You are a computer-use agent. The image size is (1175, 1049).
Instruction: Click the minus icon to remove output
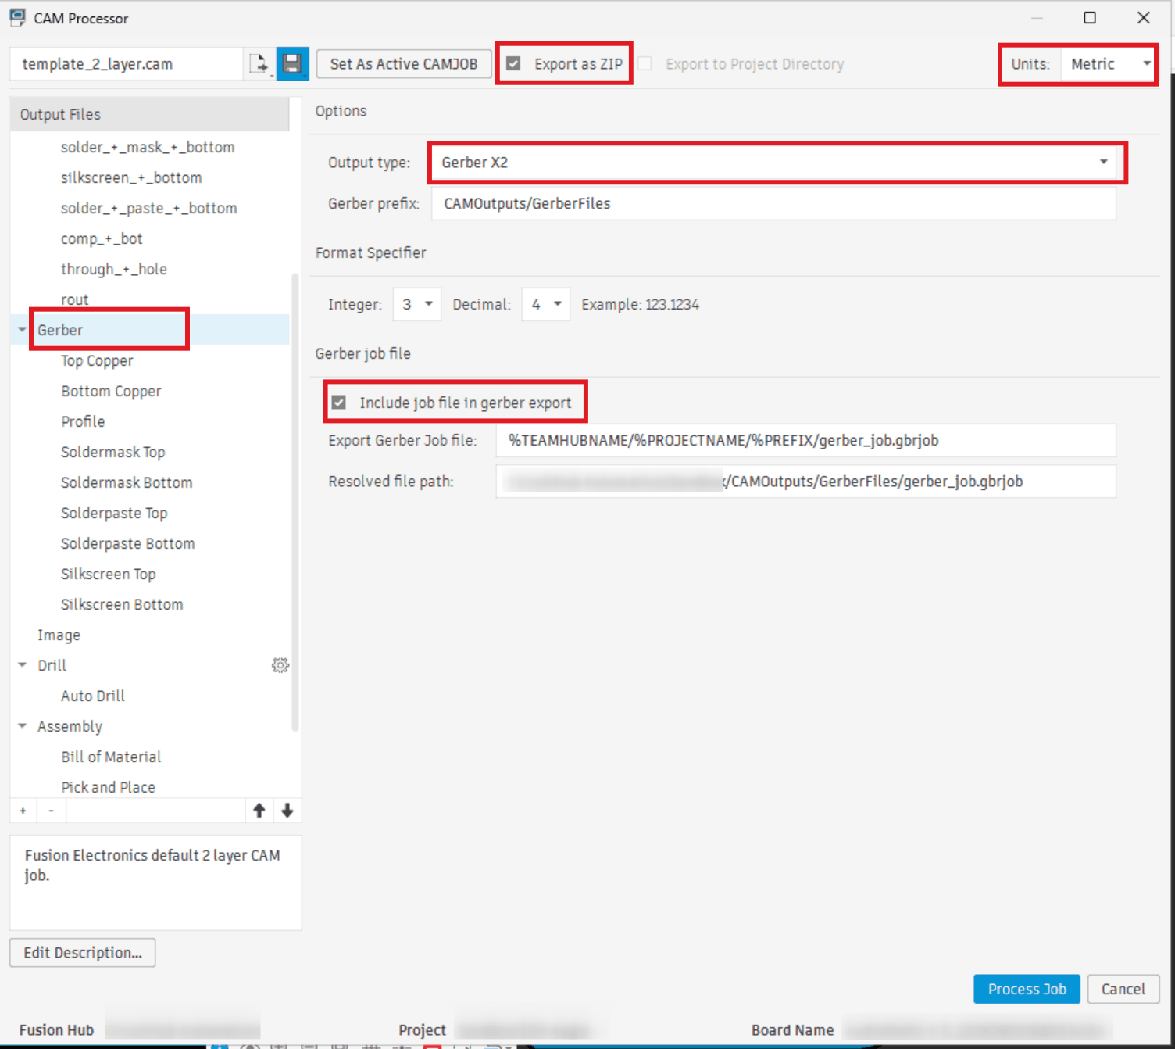tap(51, 811)
